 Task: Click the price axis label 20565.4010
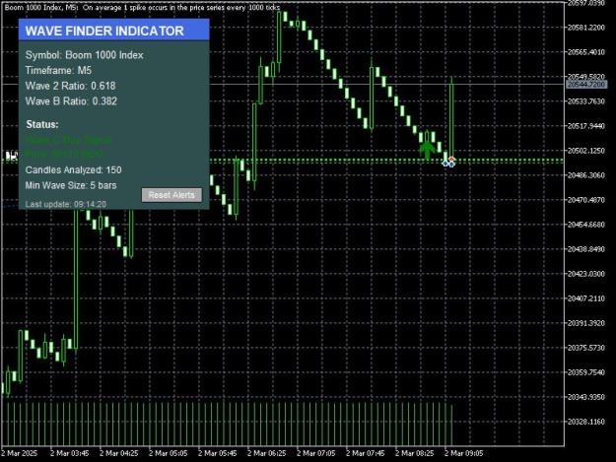[586, 52]
